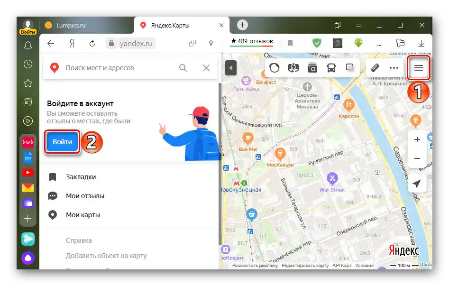Click the location pin in address bar
Screen dimensions: 449x286
[211, 43]
